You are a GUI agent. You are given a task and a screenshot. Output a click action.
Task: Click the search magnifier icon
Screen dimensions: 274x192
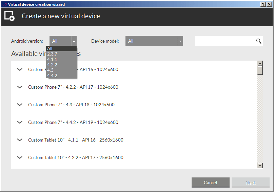pos(259,41)
